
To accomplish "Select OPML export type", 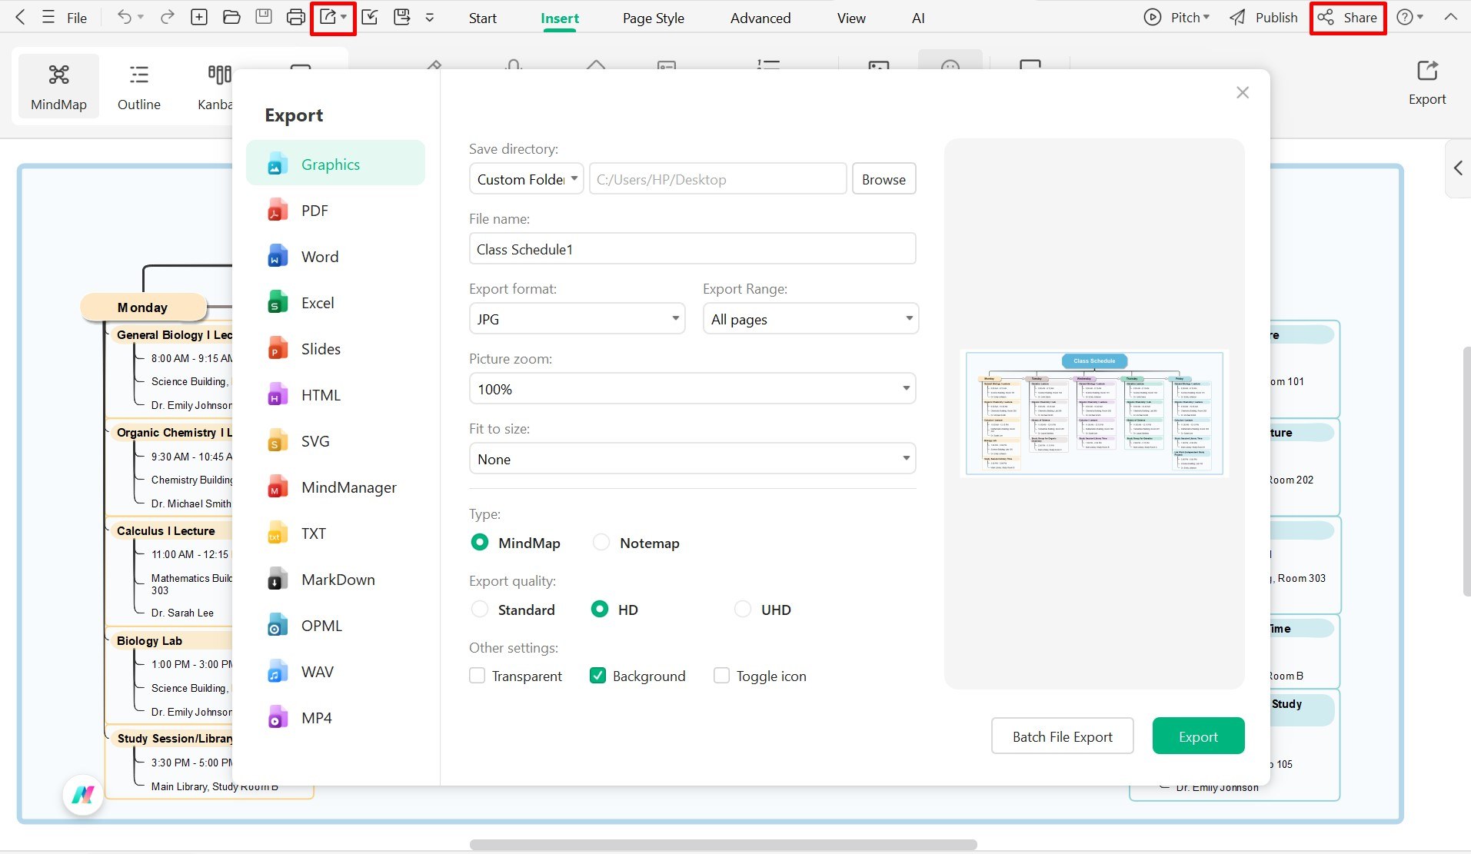I will tap(335, 626).
